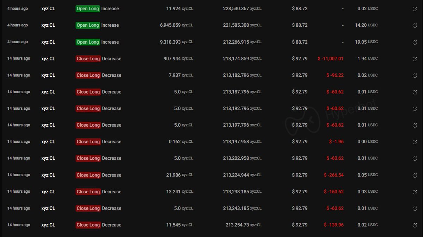423x237 pixels.
Task: Open external link icon for the 213,243.185 position row
Action: click(415, 209)
